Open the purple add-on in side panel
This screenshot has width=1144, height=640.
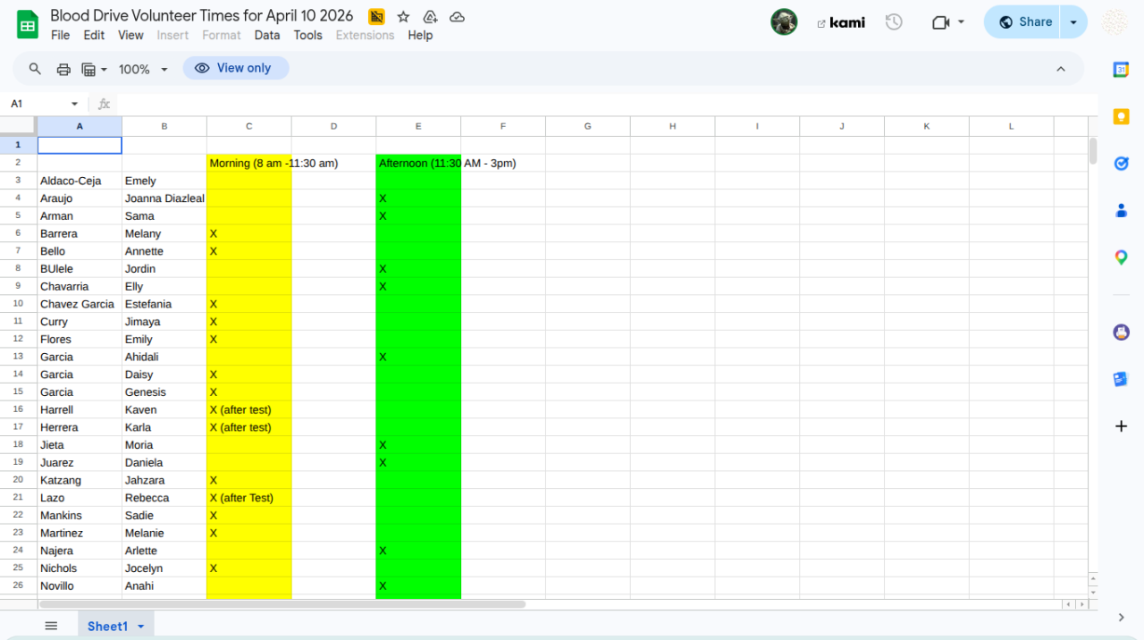tap(1121, 333)
